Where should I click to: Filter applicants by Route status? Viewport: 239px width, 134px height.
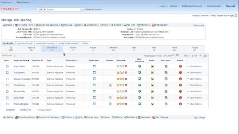tap(93, 49)
